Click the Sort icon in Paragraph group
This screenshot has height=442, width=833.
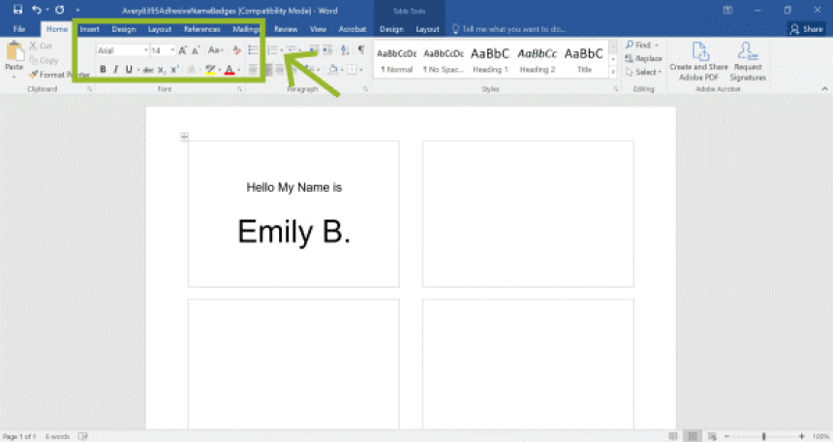pos(346,49)
